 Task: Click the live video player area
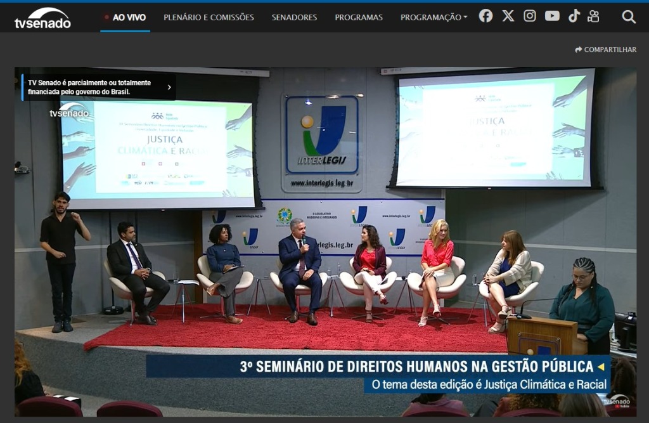coord(325,242)
